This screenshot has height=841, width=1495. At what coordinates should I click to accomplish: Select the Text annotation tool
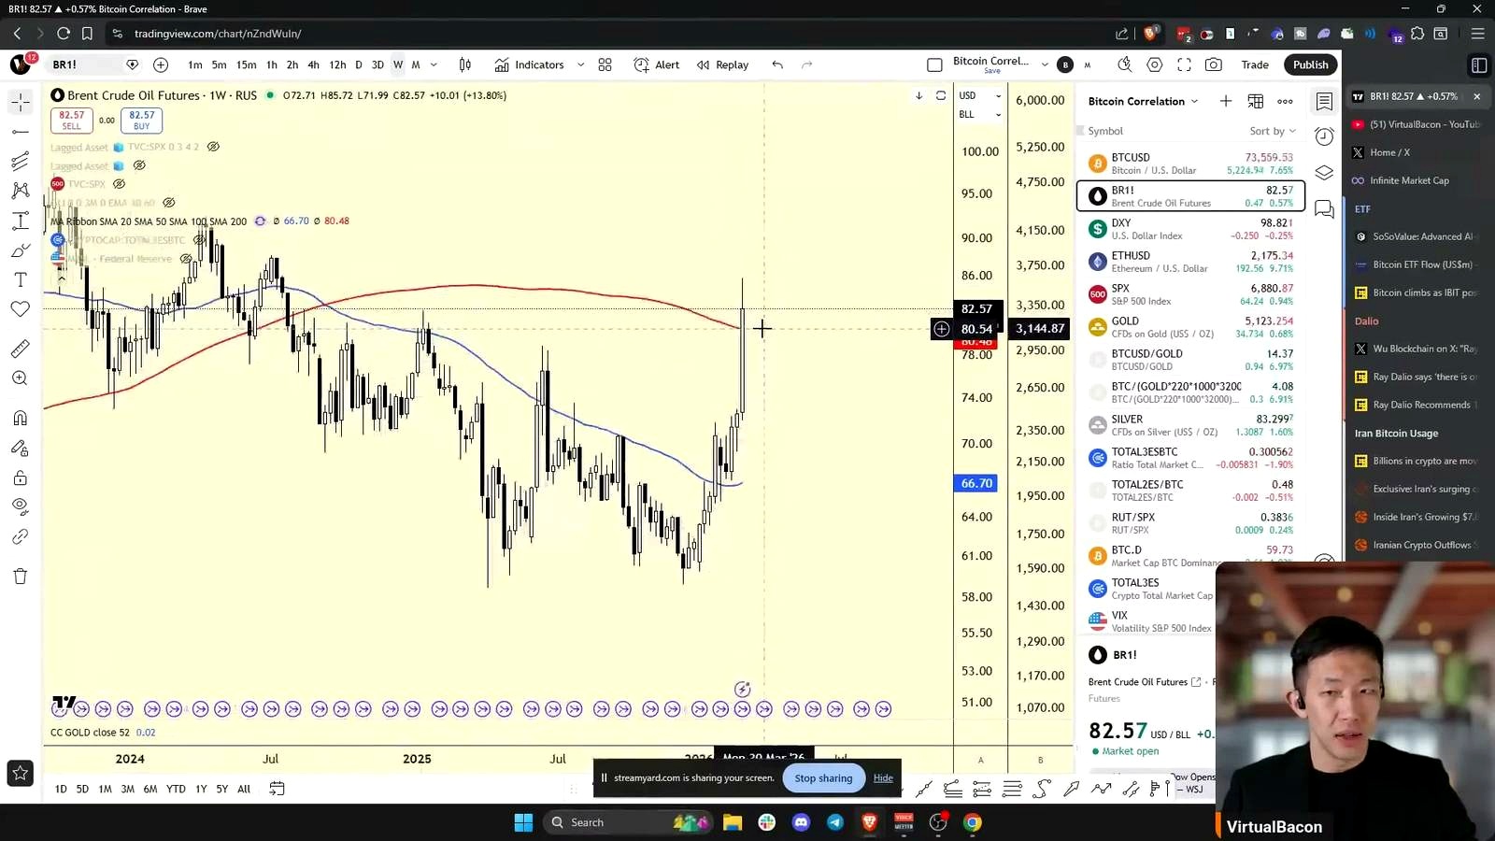click(x=21, y=279)
